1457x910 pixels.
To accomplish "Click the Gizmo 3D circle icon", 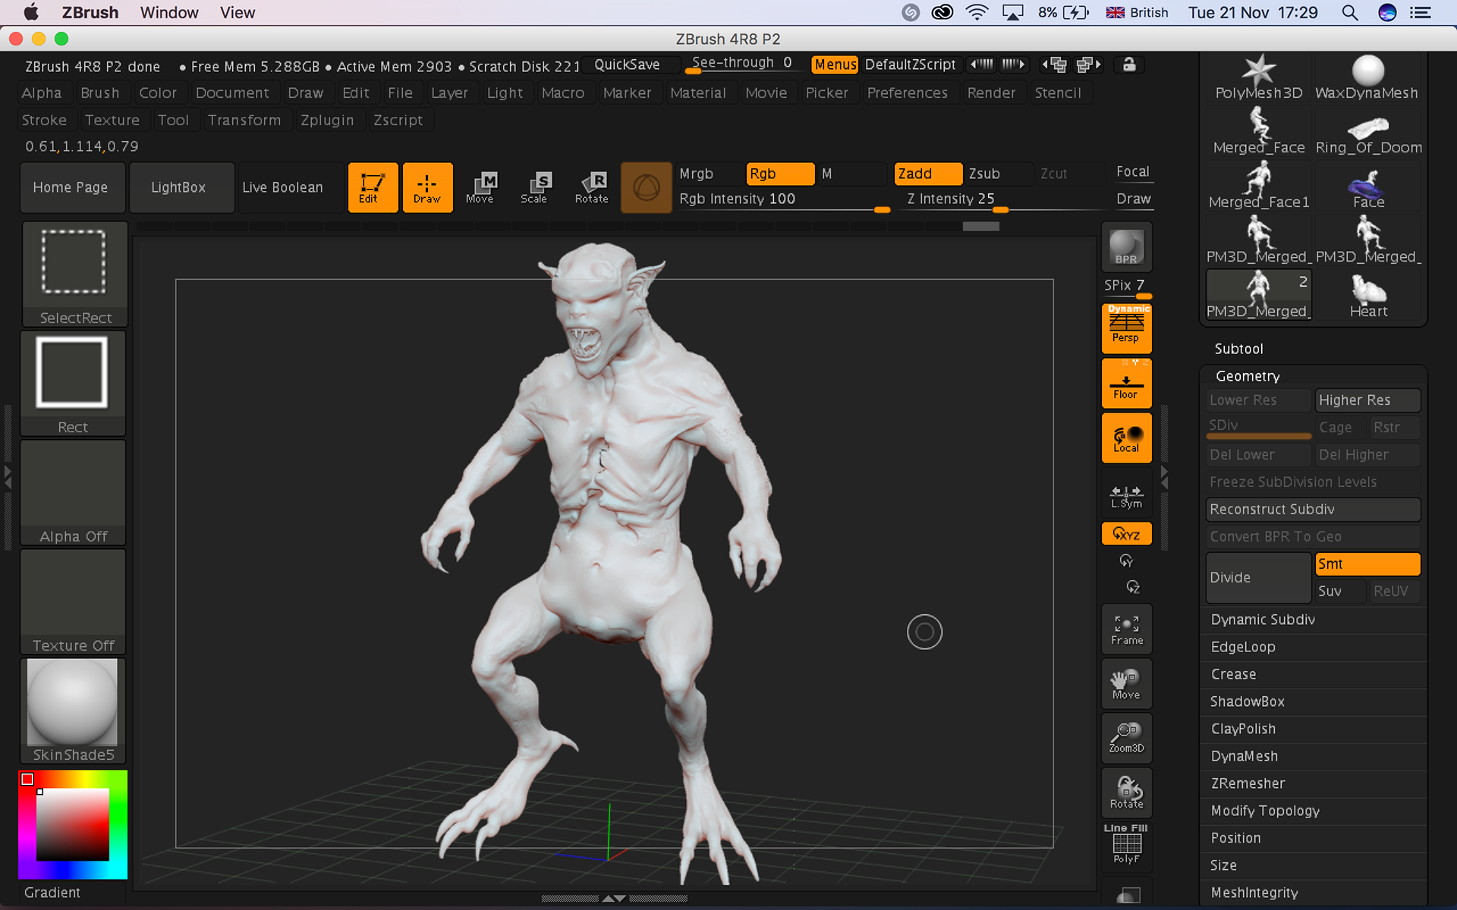I will tap(646, 187).
